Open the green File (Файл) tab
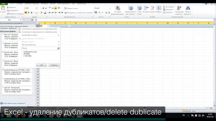Viewport: 216px width, 121px height. [4, 4]
